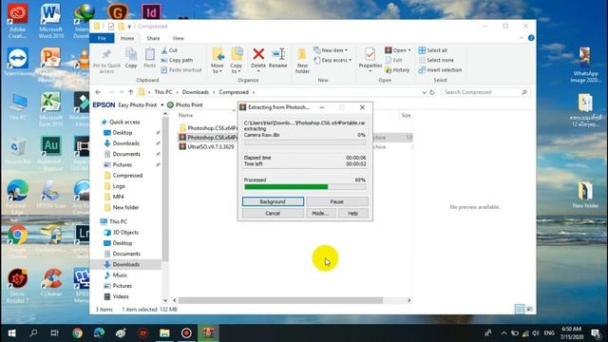Open the File tab
The image size is (608, 342).
(102, 38)
